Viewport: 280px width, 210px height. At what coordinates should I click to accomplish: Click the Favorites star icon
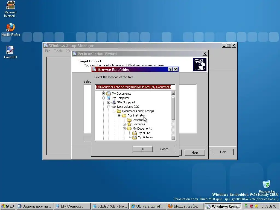tap(129, 124)
